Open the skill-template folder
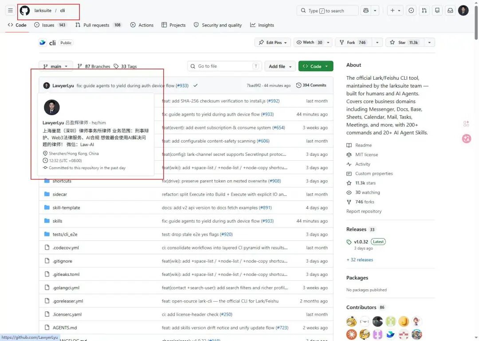The height and width of the screenshot is (341, 479). (x=66, y=207)
